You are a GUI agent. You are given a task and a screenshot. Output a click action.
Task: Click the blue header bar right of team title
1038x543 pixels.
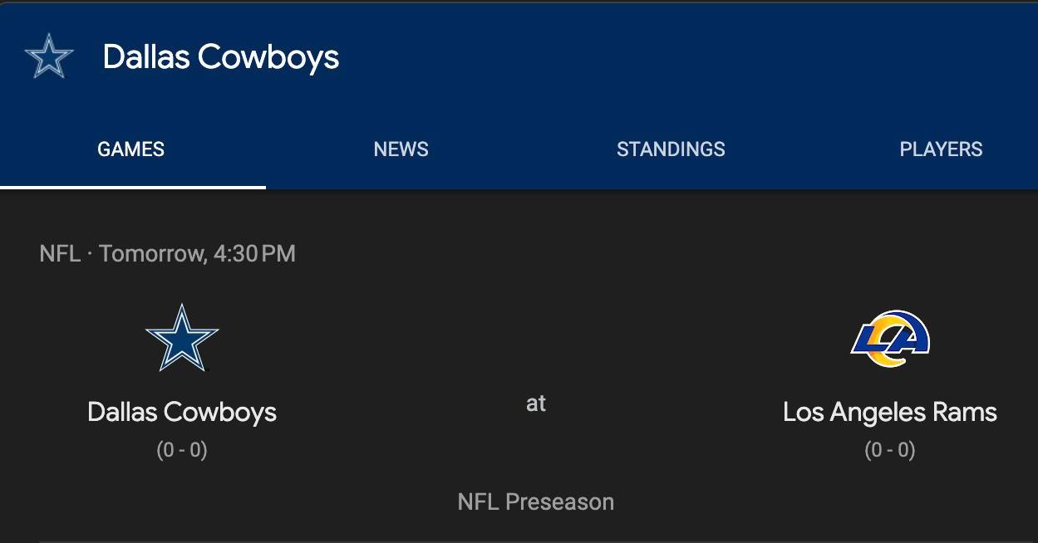tap(688, 57)
